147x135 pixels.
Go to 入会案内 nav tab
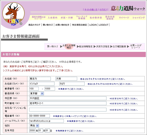coord(53,18)
